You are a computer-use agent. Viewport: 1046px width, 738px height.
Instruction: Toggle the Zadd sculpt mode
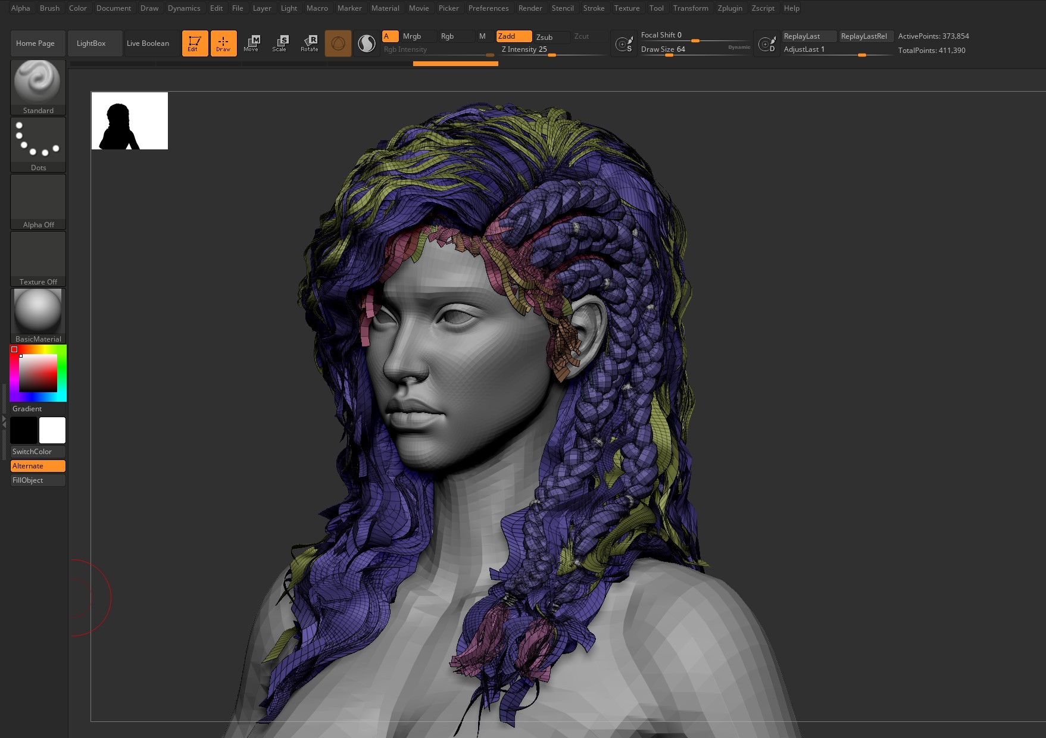click(513, 36)
